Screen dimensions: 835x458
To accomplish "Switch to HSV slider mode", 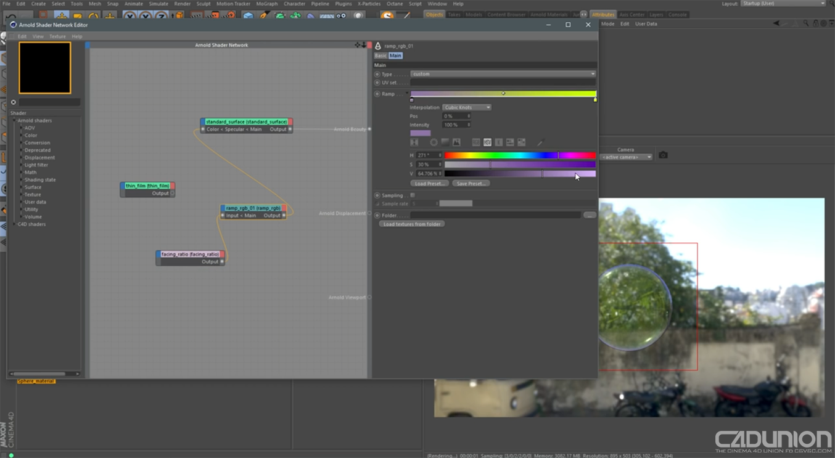I will click(x=487, y=142).
